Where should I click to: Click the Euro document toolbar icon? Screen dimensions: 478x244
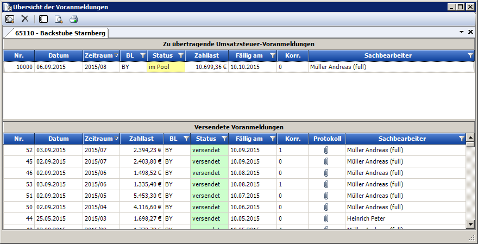click(43, 19)
